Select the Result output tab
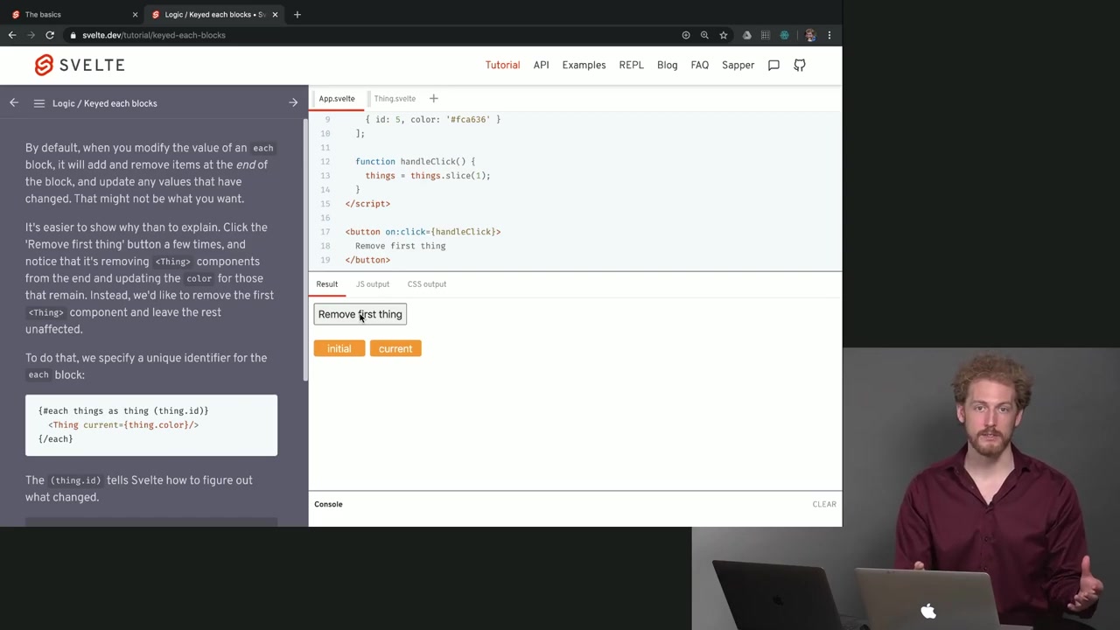Viewport: 1120px width, 630px height. (326, 284)
